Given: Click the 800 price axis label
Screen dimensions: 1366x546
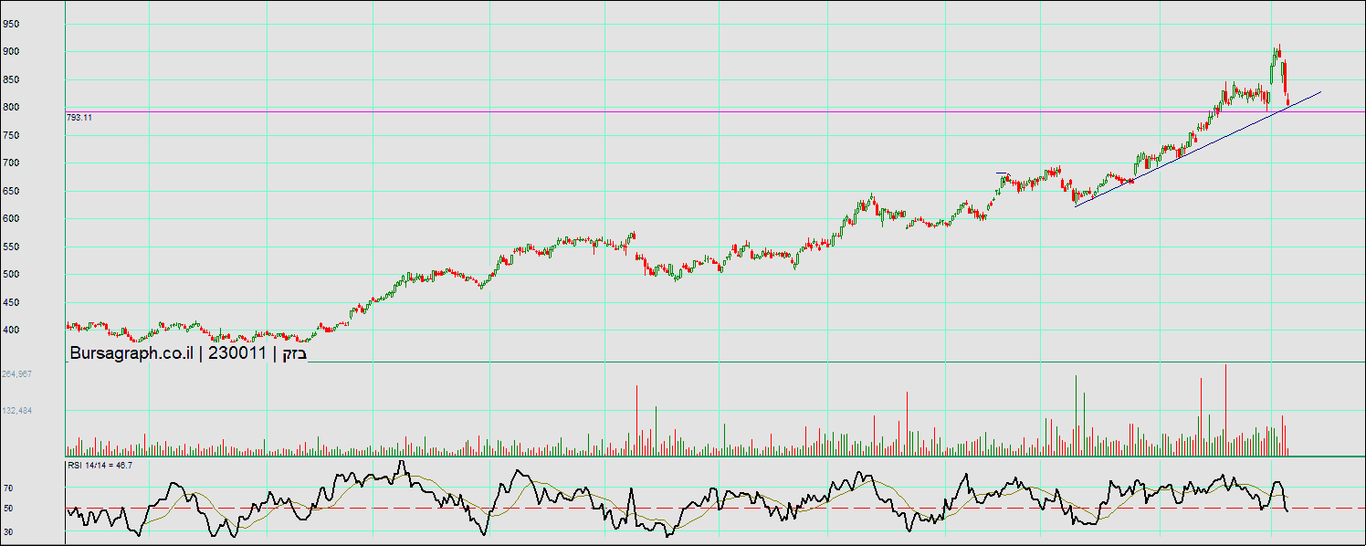Looking at the screenshot, I should click(x=11, y=108).
